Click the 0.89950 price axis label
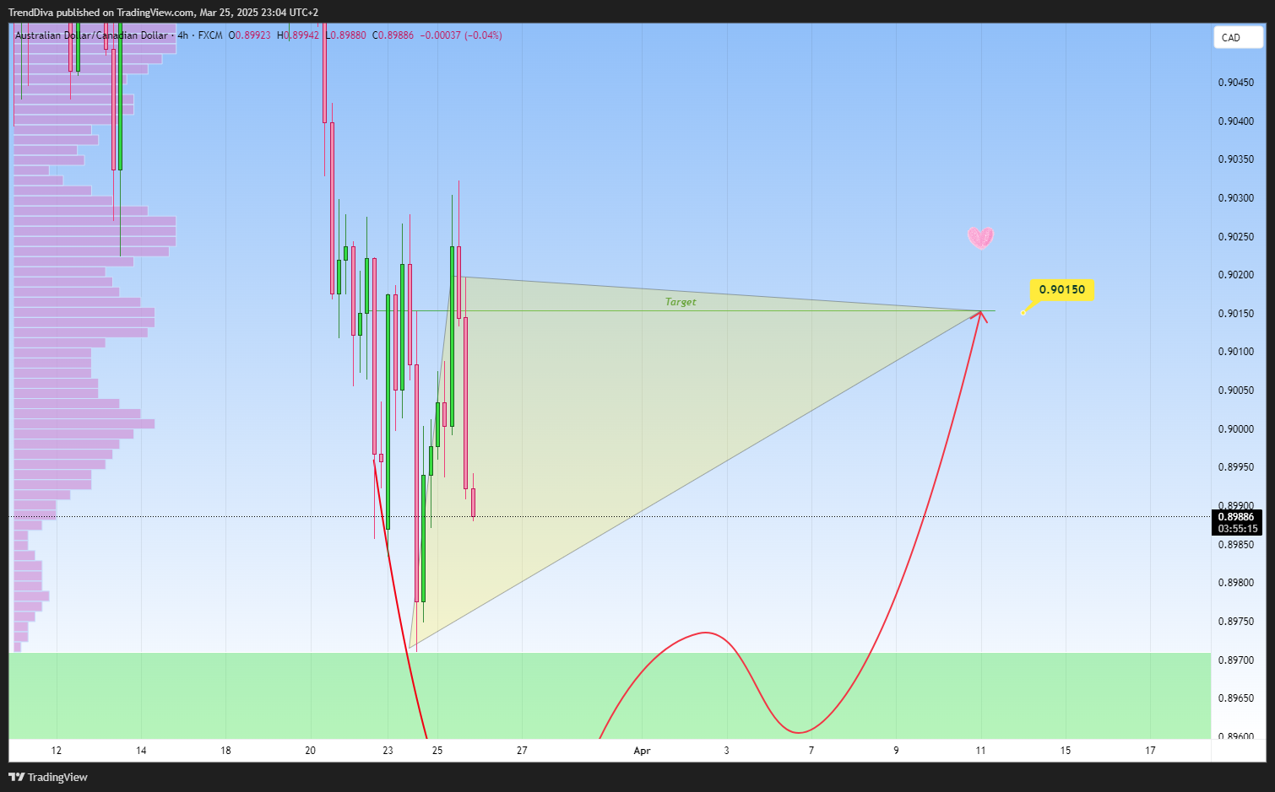This screenshot has width=1275, height=792. click(1235, 467)
